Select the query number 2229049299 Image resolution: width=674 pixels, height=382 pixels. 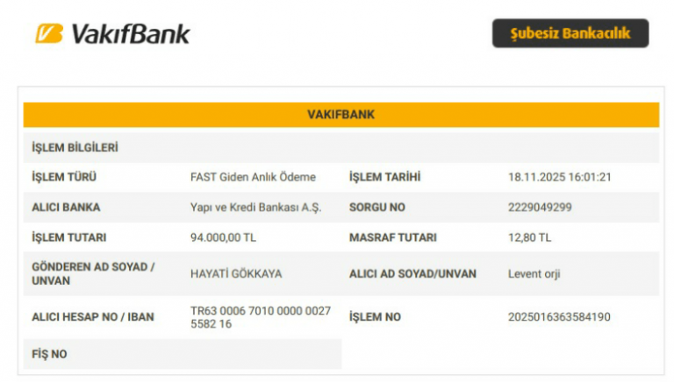[x=540, y=208]
